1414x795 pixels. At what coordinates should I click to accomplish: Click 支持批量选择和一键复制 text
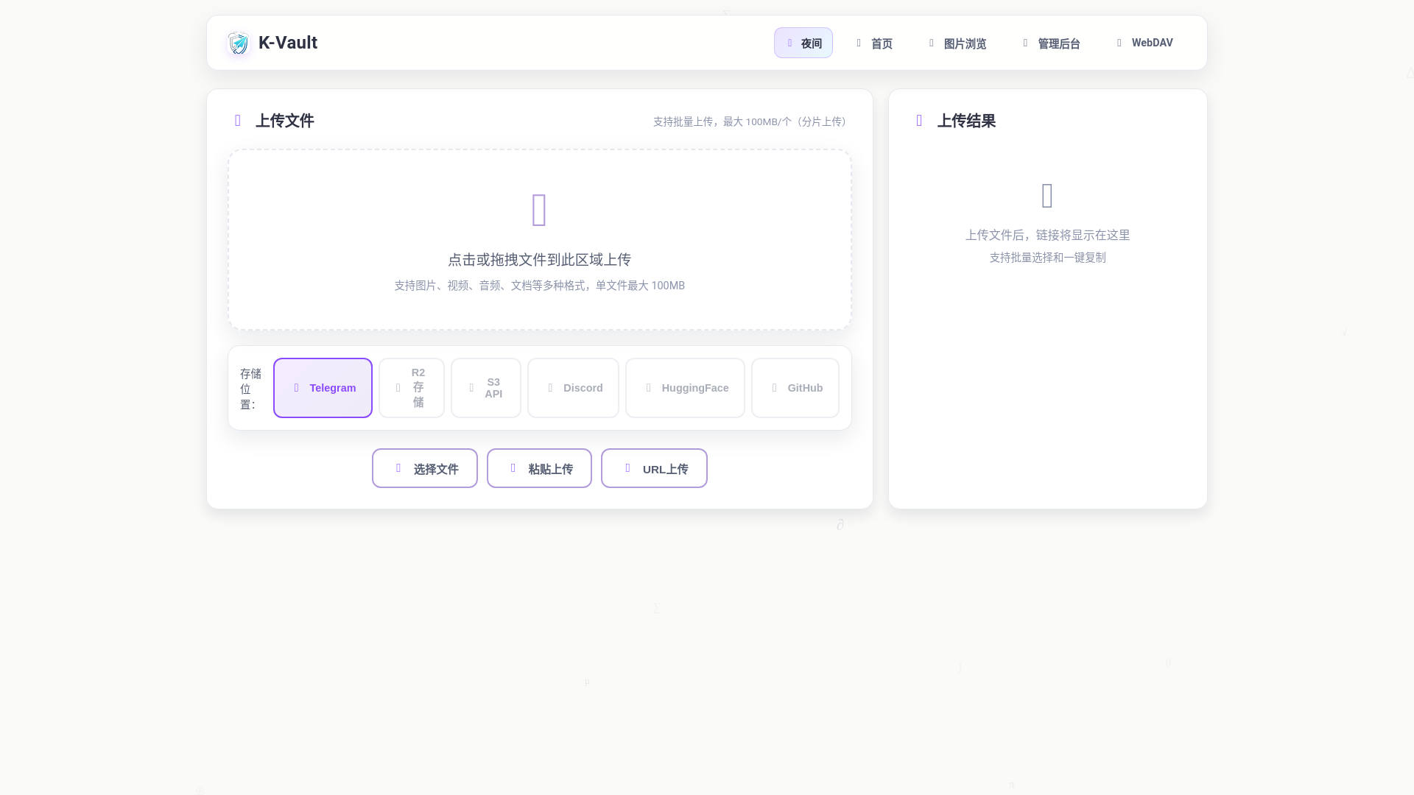tap(1047, 258)
